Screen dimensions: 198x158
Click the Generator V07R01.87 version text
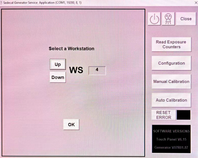[x=171, y=147]
